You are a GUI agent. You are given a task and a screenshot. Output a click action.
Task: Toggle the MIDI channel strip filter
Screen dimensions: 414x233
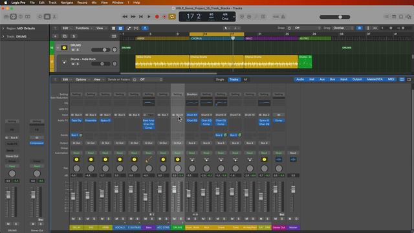pos(391,80)
